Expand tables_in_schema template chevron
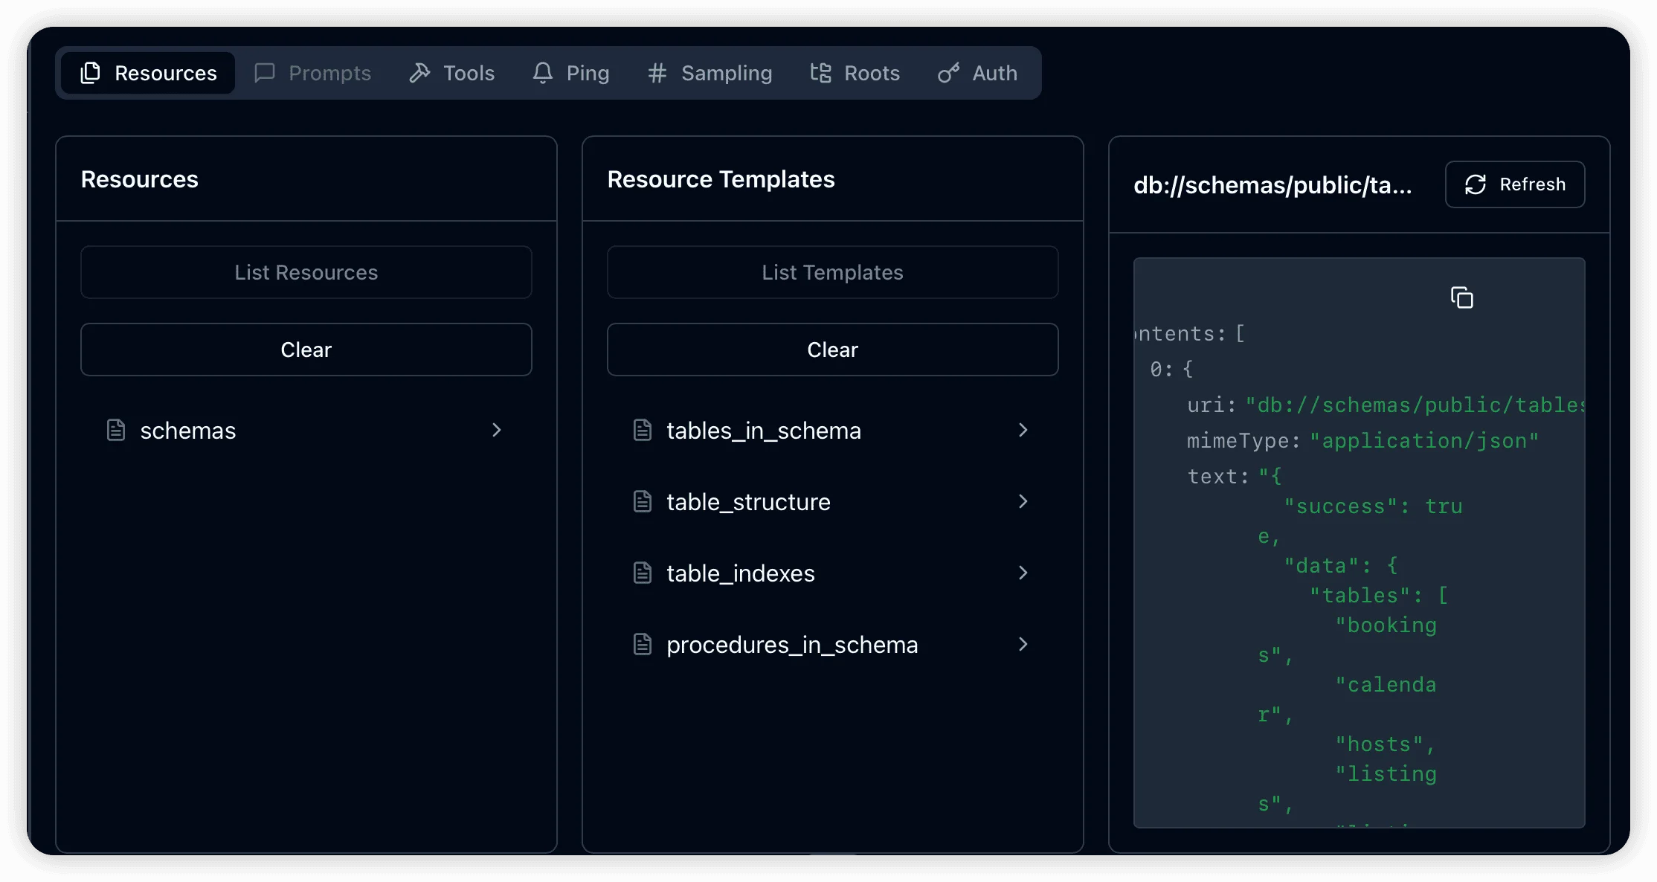Image resolution: width=1657 pixels, height=882 pixels. point(1023,430)
